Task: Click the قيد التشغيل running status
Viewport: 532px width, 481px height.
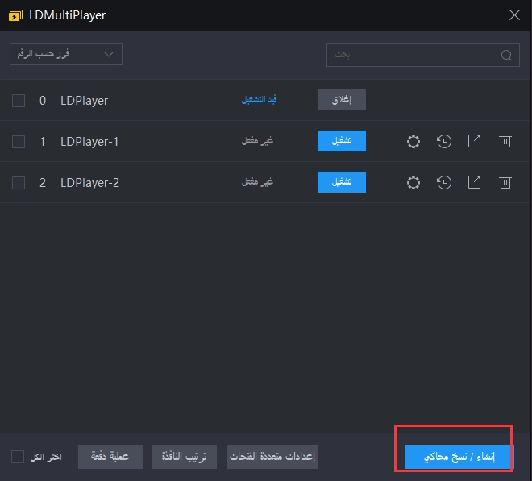Action: coord(260,100)
